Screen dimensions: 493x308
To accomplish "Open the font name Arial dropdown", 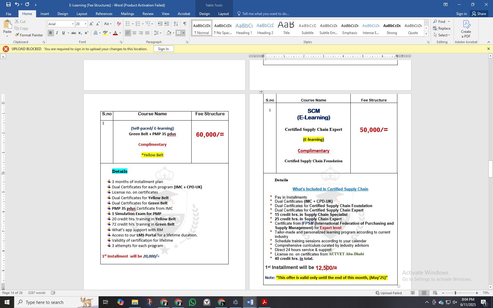I will (x=73, y=24).
